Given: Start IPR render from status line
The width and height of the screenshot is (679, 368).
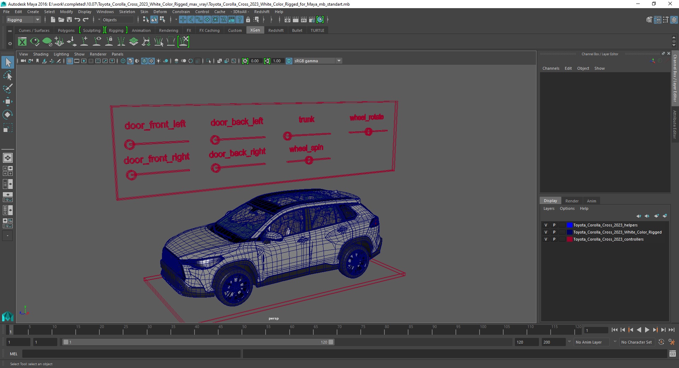Looking at the screenshot, I should pyautogui.click(x=304, y=20).
